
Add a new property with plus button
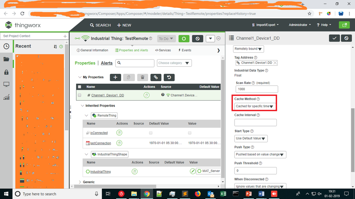coord(115,78)
